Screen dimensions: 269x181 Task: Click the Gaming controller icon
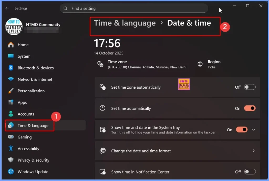[11, 137]
